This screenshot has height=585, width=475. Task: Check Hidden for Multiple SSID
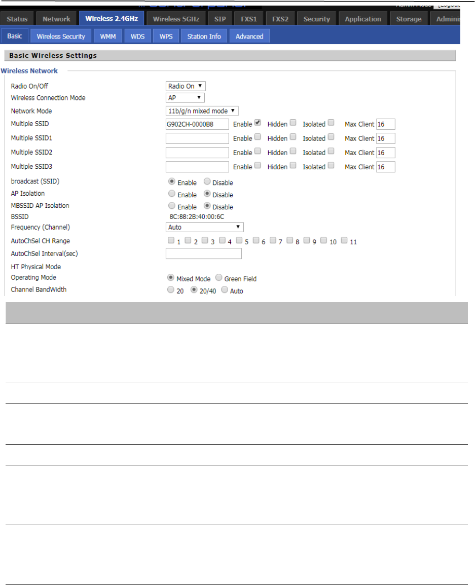click(293, 123)
